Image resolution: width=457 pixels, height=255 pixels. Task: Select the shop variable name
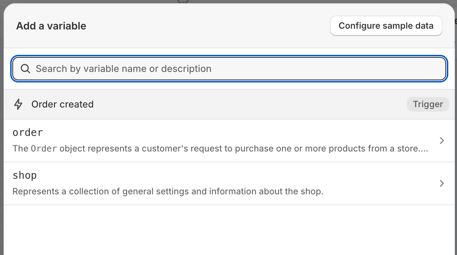(25, 175)
